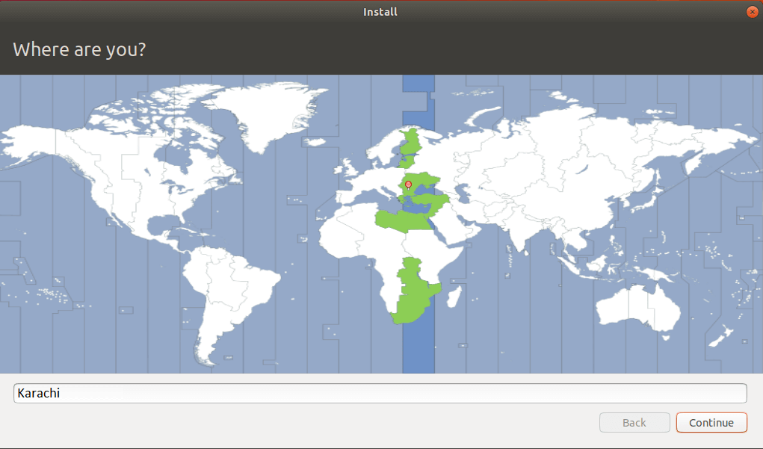Close the Install window
Screen dimensions: 763x449
pos(752,12)
